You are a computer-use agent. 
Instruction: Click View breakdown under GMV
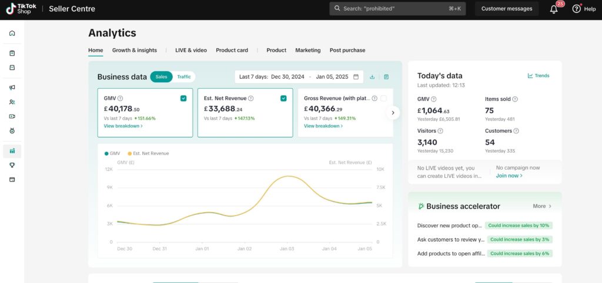click(123, 126)
